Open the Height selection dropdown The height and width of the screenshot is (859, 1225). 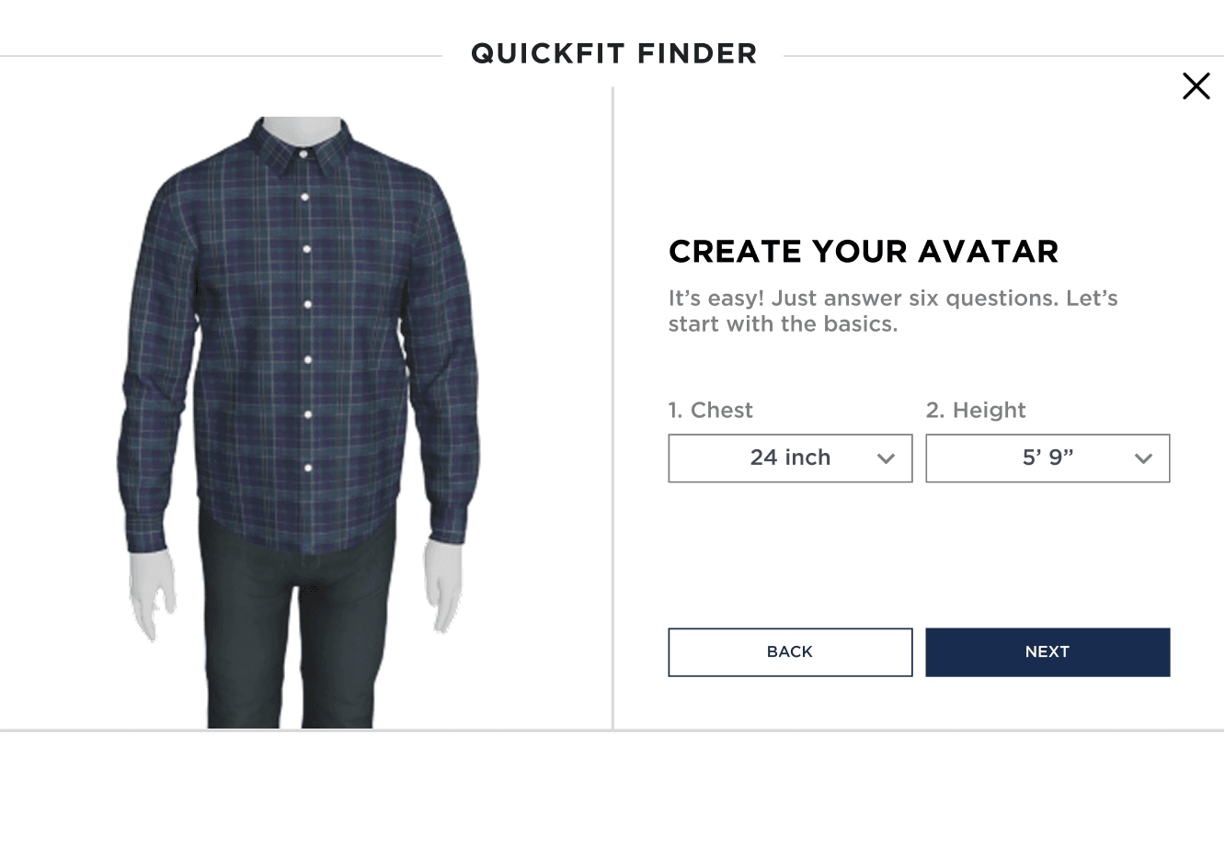(1048, 458)
